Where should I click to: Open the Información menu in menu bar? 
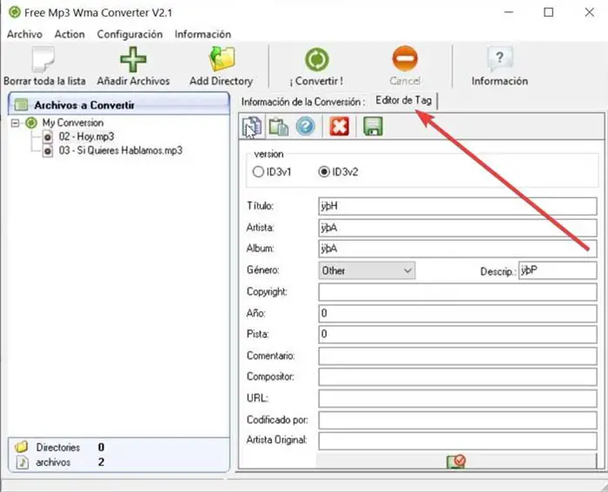pyautogui.click(x=202, y=35)
